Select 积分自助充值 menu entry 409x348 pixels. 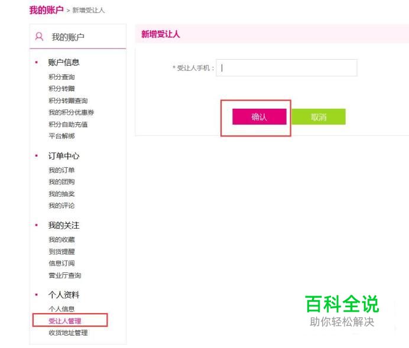pos(68,124)
